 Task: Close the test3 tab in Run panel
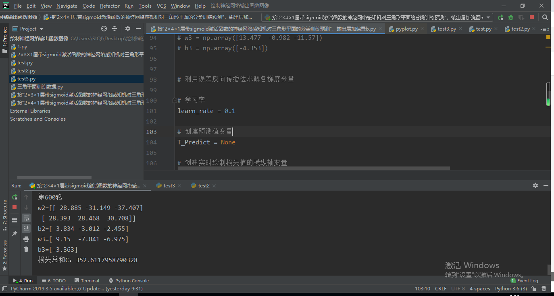coord(179,186)
